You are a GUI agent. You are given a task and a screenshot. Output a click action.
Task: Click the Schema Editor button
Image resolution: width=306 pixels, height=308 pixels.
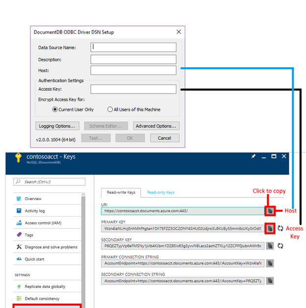point(106,126)
